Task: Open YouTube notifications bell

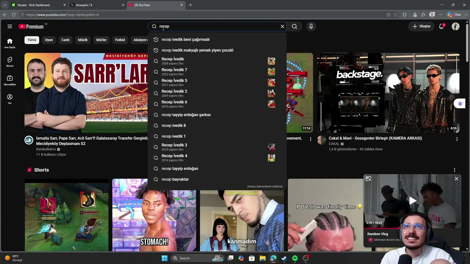Action: (442, 26)
